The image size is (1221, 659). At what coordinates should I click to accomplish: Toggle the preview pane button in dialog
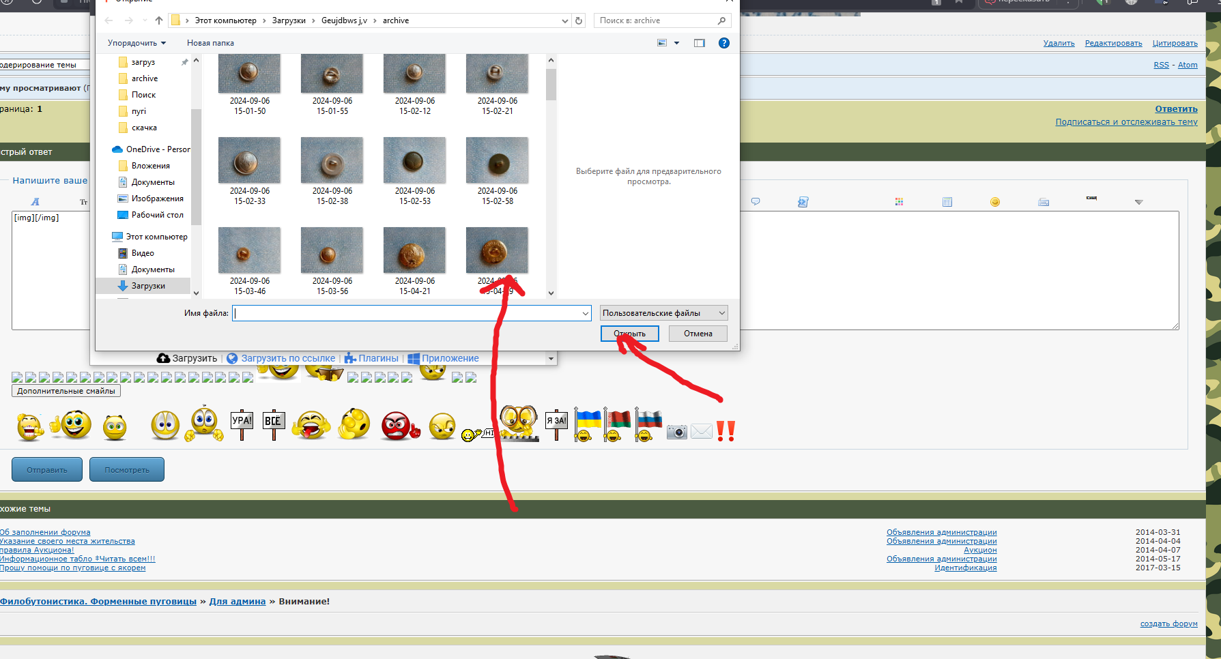click(x=700, y=43)
